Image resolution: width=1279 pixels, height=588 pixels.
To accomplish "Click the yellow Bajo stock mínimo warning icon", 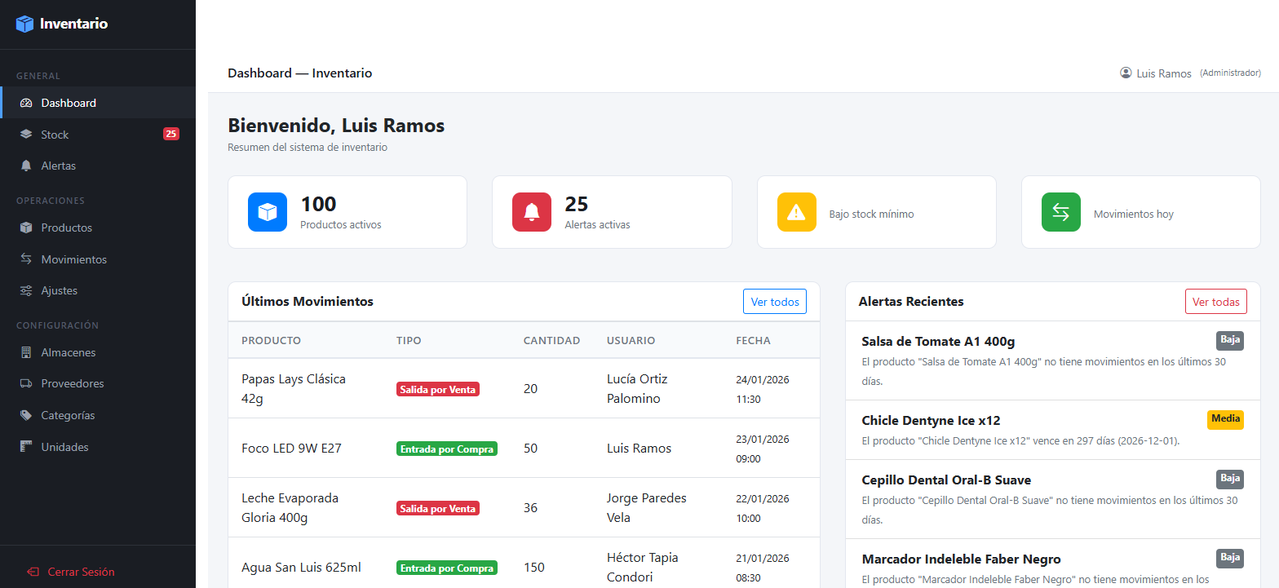I will (797, 212).
